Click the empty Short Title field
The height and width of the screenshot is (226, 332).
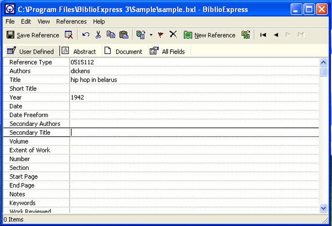tap(194, 89)
